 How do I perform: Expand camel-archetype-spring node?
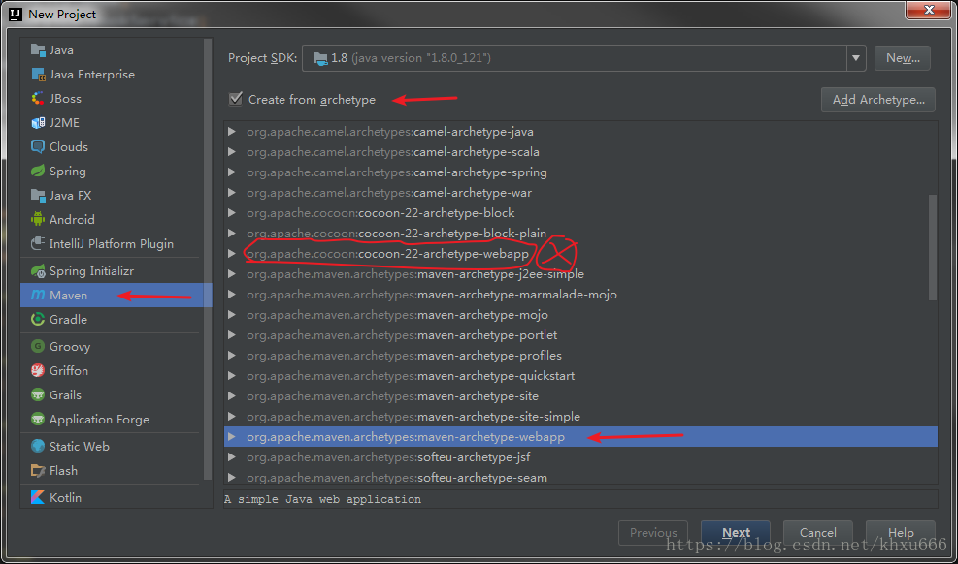(232, 172)
